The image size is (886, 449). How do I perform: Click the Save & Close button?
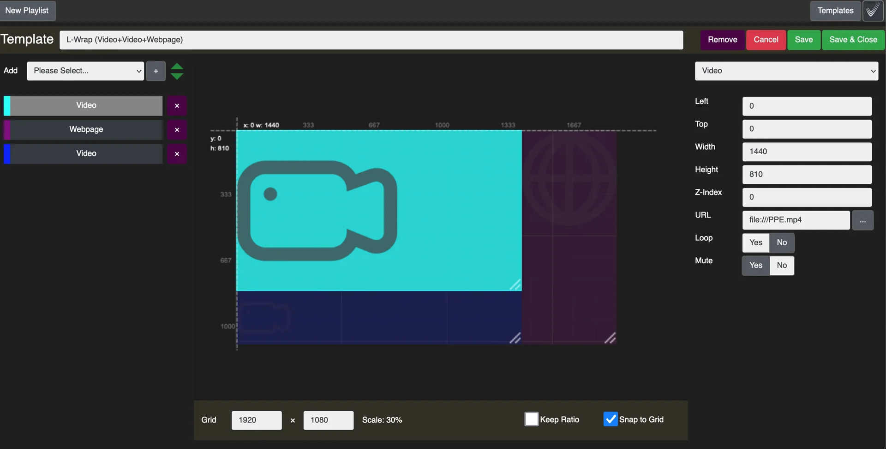tap(853, 40)
